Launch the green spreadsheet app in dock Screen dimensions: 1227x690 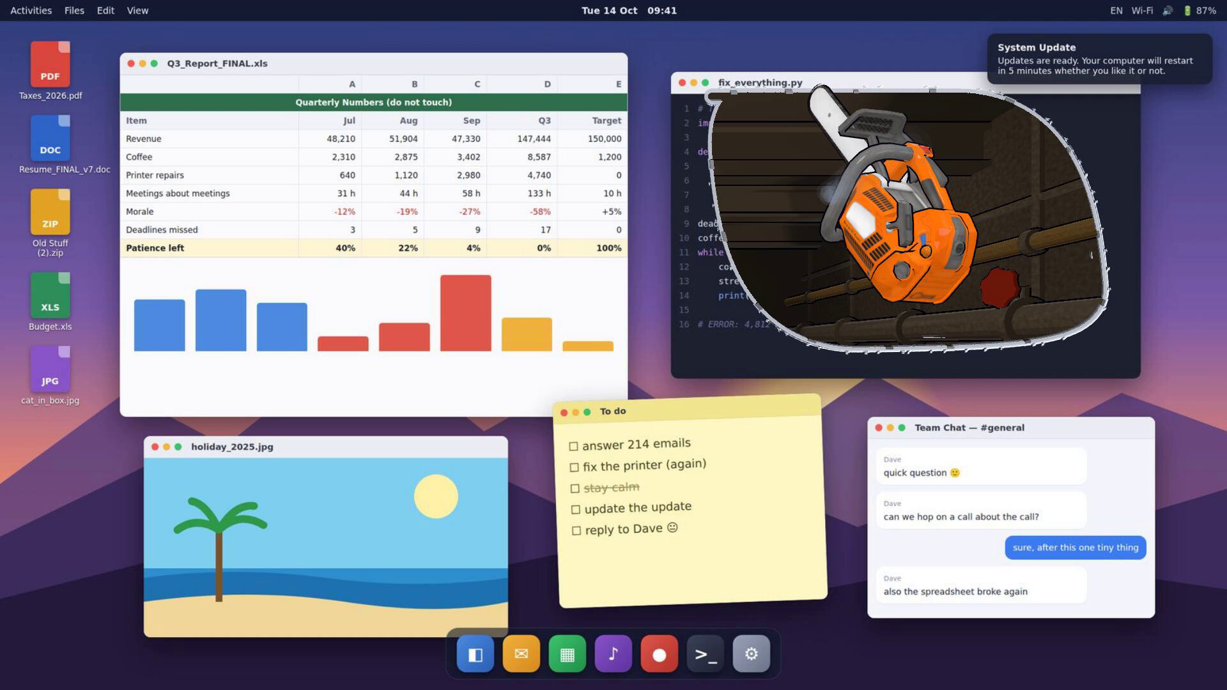(x=567, y=654)
